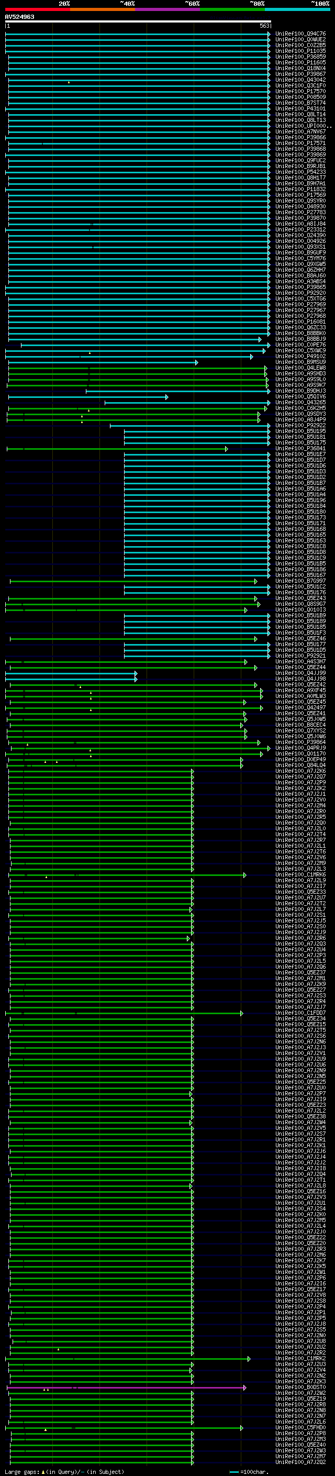Open hit UniRef100_Q42497
Screen dimensions: 335x1476
click(300, 708)
